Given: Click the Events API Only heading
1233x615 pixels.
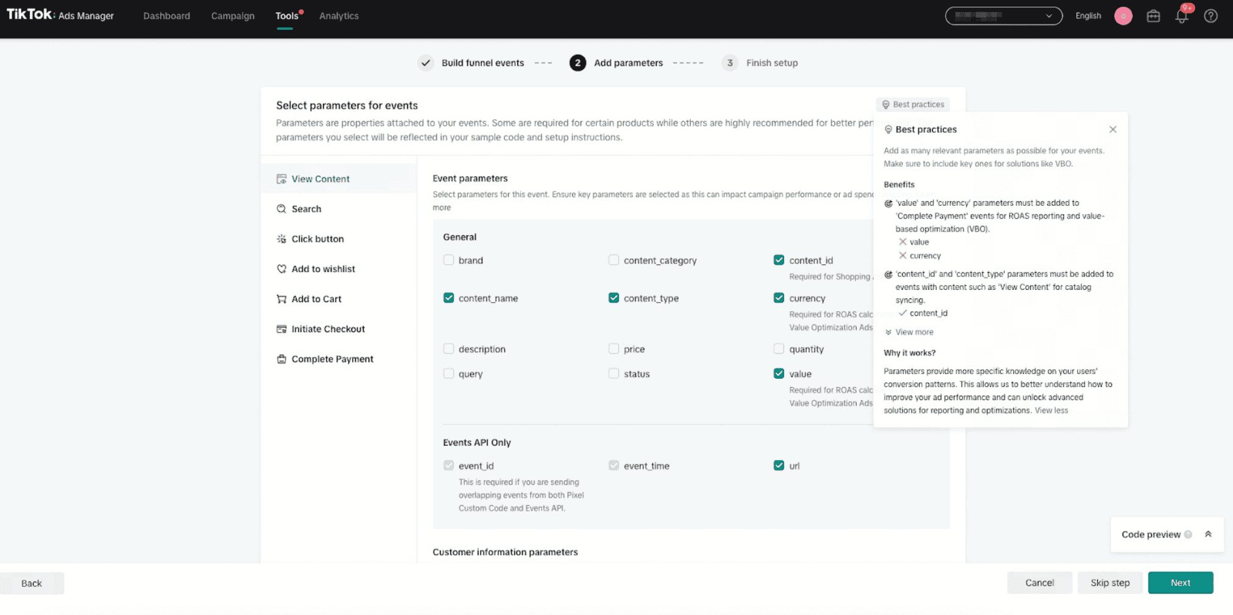Looking at the screenshot, I should [x=476, y=443].
